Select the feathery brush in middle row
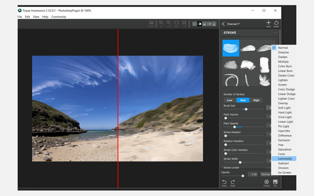314x196 pixels. pyautogui.click(x=248, y=65)
